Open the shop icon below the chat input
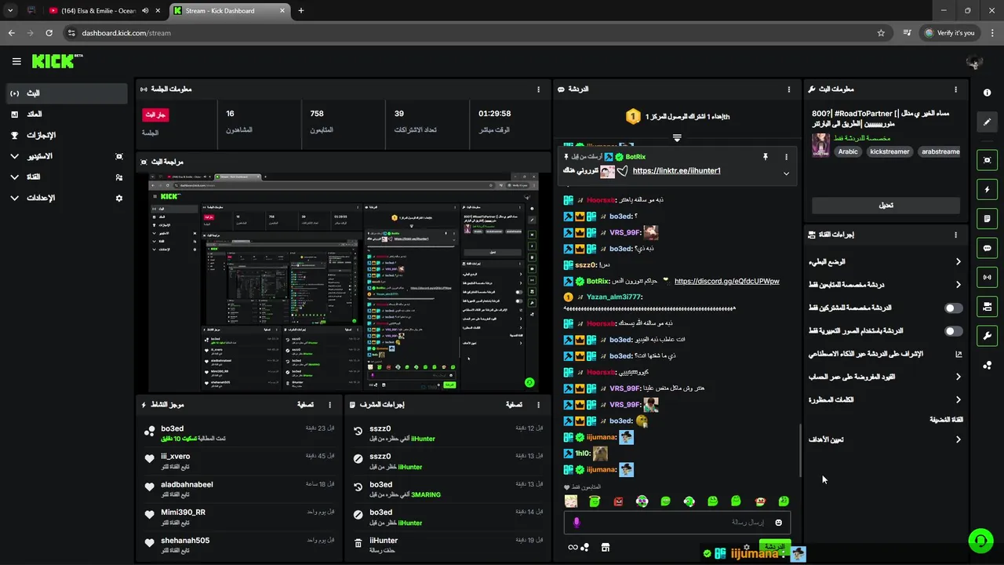1004x565 pixels. click(x=606, y=547)
